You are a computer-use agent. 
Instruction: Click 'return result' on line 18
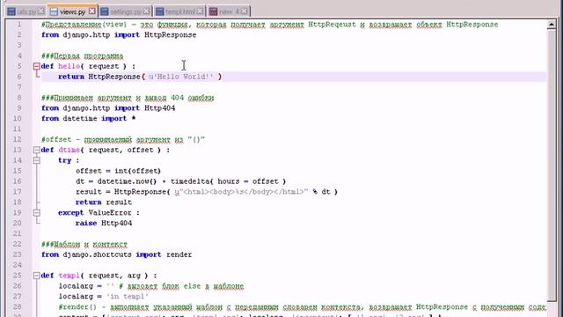(104, 202)
